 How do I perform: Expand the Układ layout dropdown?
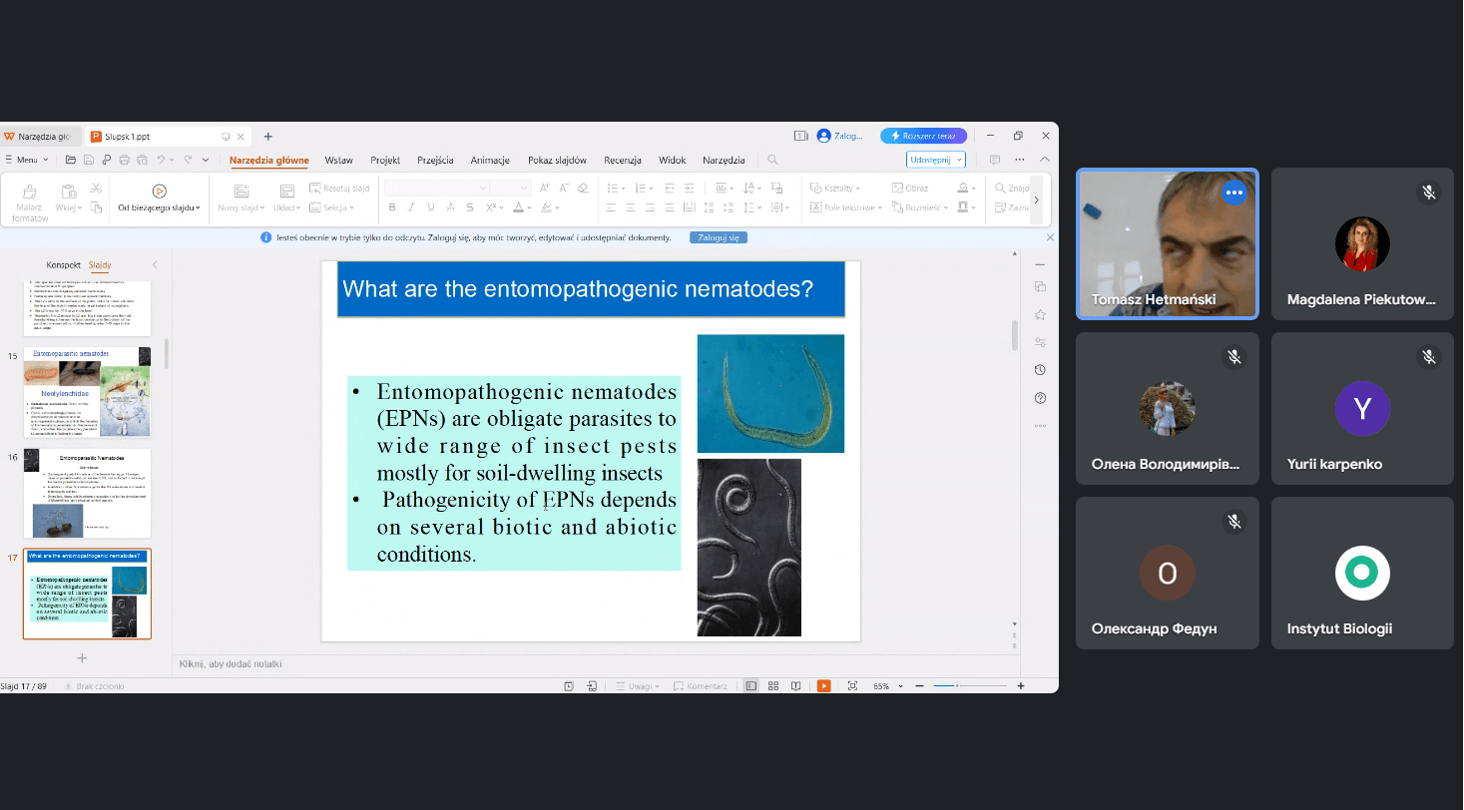click(x=287, y=208)
